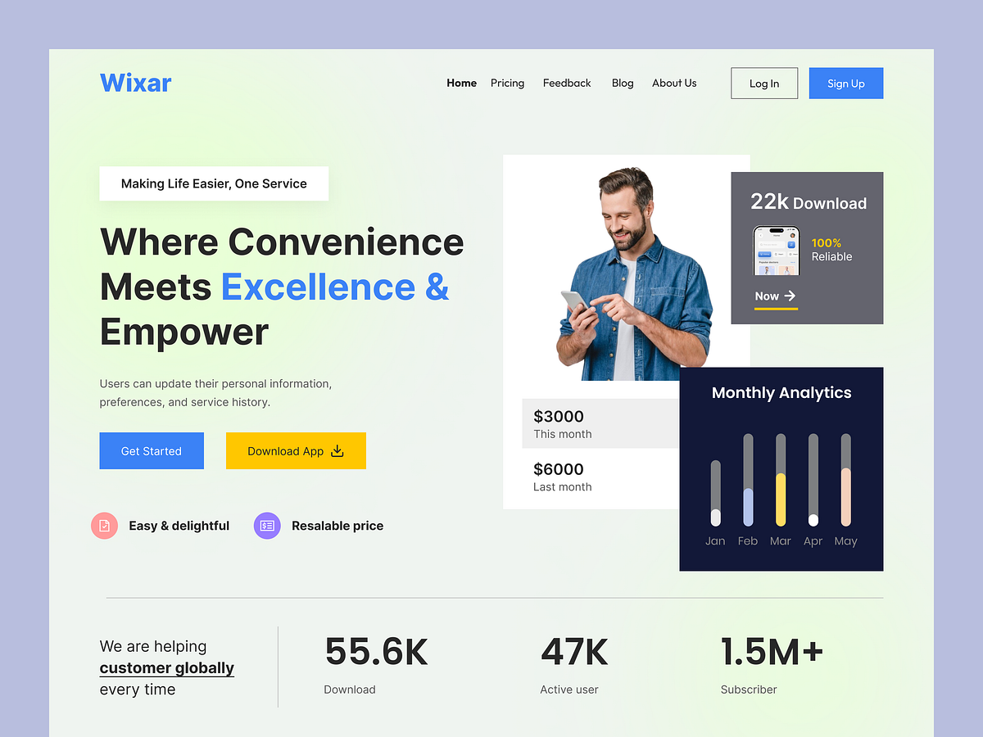Click the smartphone icon inside the download card

click(776, 250)
